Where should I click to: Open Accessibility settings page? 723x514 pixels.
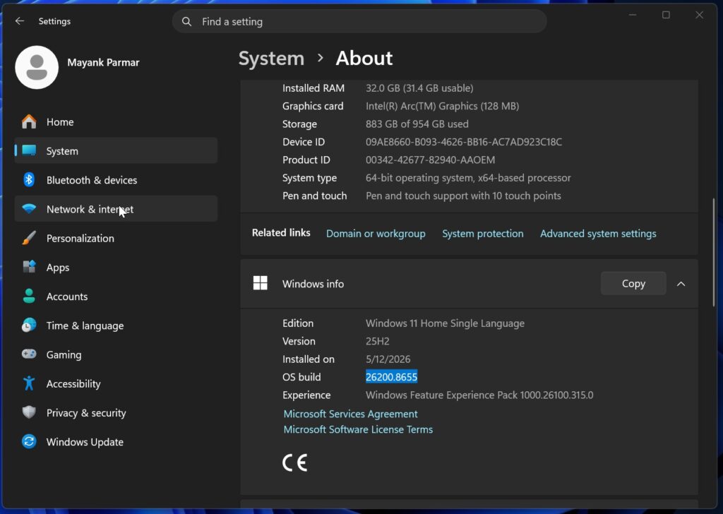[x=116, y=383]
